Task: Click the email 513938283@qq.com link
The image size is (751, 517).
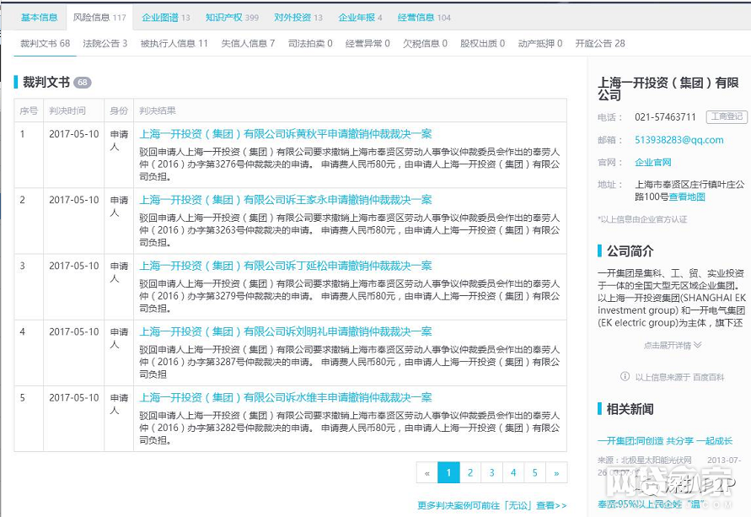Action: coord(679,140)
